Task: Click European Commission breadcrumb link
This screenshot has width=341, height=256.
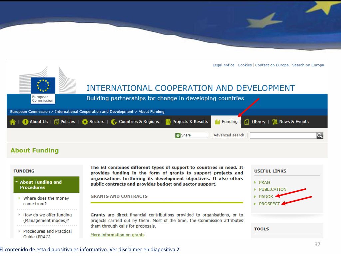Action: click(x=30, y=112)
